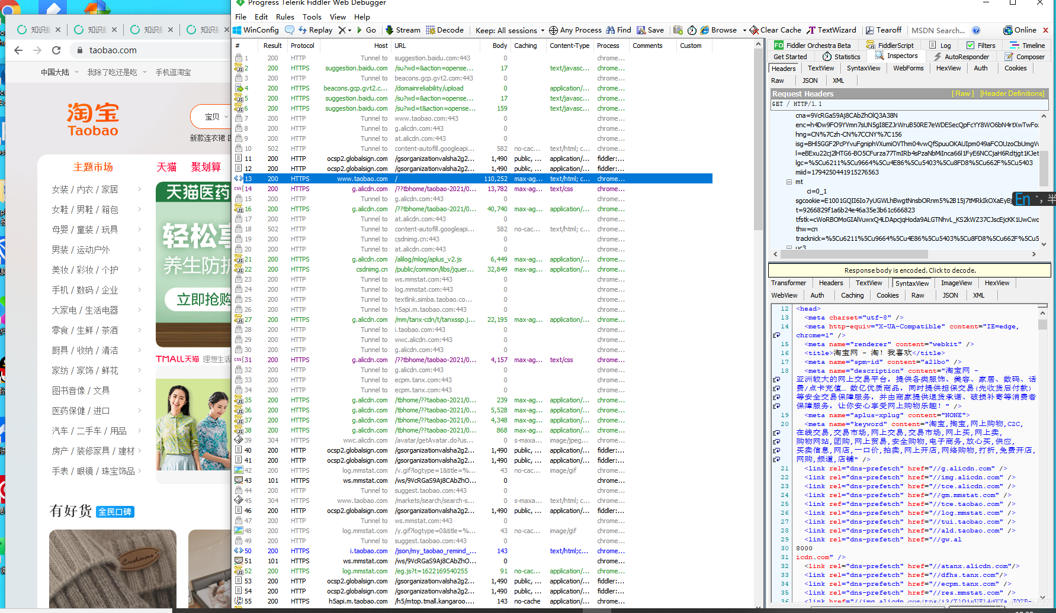This screenshot has height=613, width=1056.
Task: Open the Timeline tab
Action: point(1028,45)
